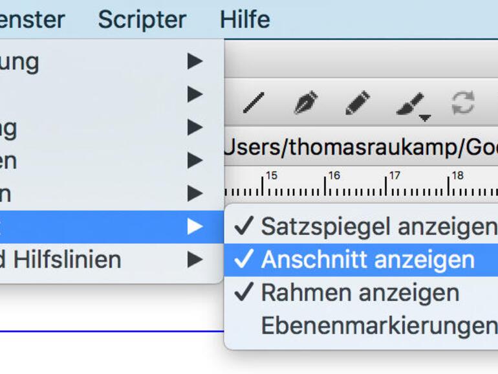Open the Scripter menu
The width and height of the screenshot is (498, 374).
[142, 19]
